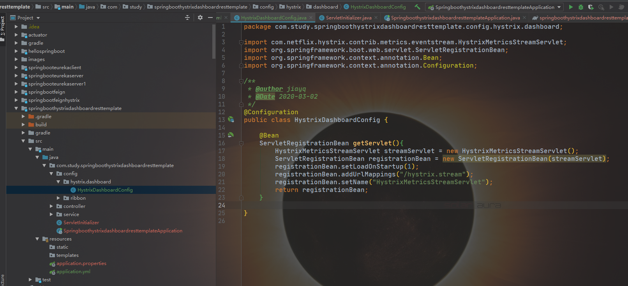This screenshot has width=628, height=286.
Task: Select springbootfeignhystrix module
Action: click(x=54, y=100)
